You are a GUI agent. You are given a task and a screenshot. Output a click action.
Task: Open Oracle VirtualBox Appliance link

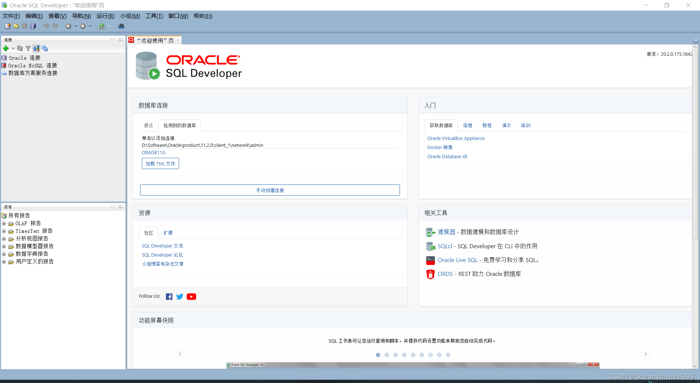456,138
